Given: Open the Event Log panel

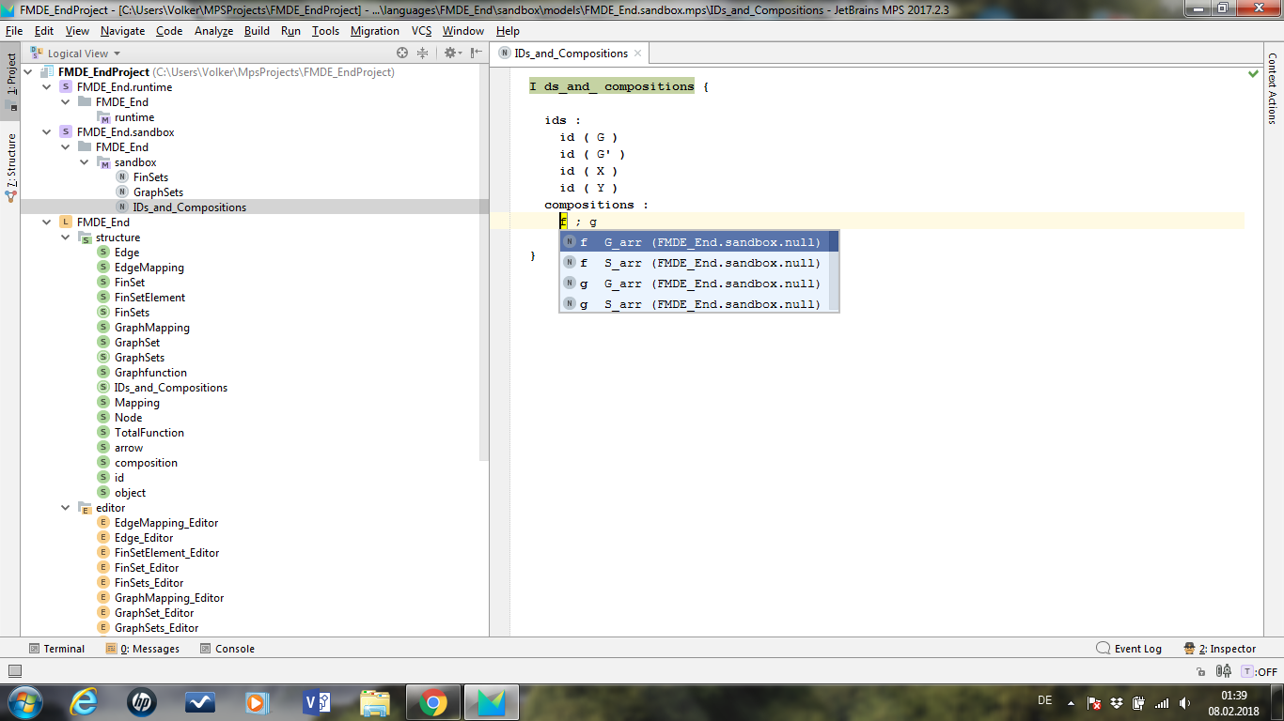Looking at the screenshot, I should click(x=1129, y=649).
